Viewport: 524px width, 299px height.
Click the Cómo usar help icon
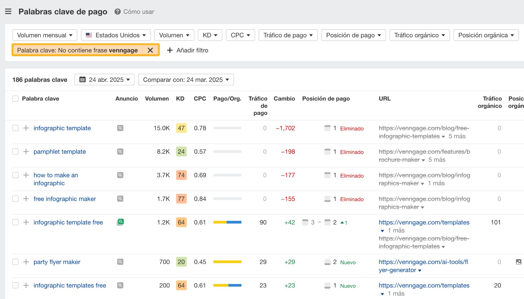coord(117,12)
